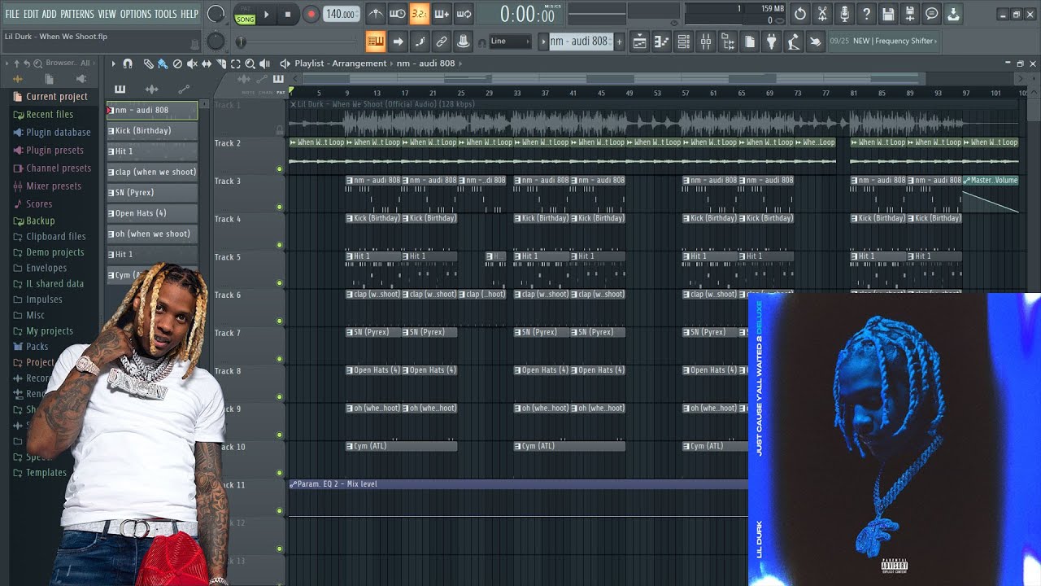Open the project info speech bubble icon
This screenshot has height=586, width=1041.
(932, 14)
